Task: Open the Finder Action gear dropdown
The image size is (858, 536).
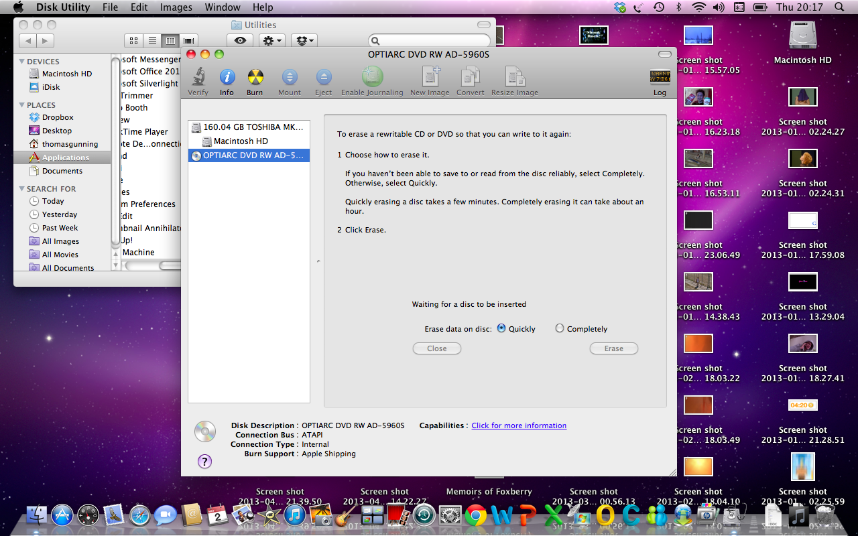Action: [273, 41]
